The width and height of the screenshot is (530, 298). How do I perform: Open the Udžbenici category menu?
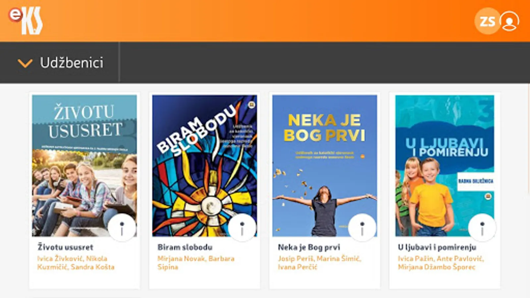tap(60, 62)
